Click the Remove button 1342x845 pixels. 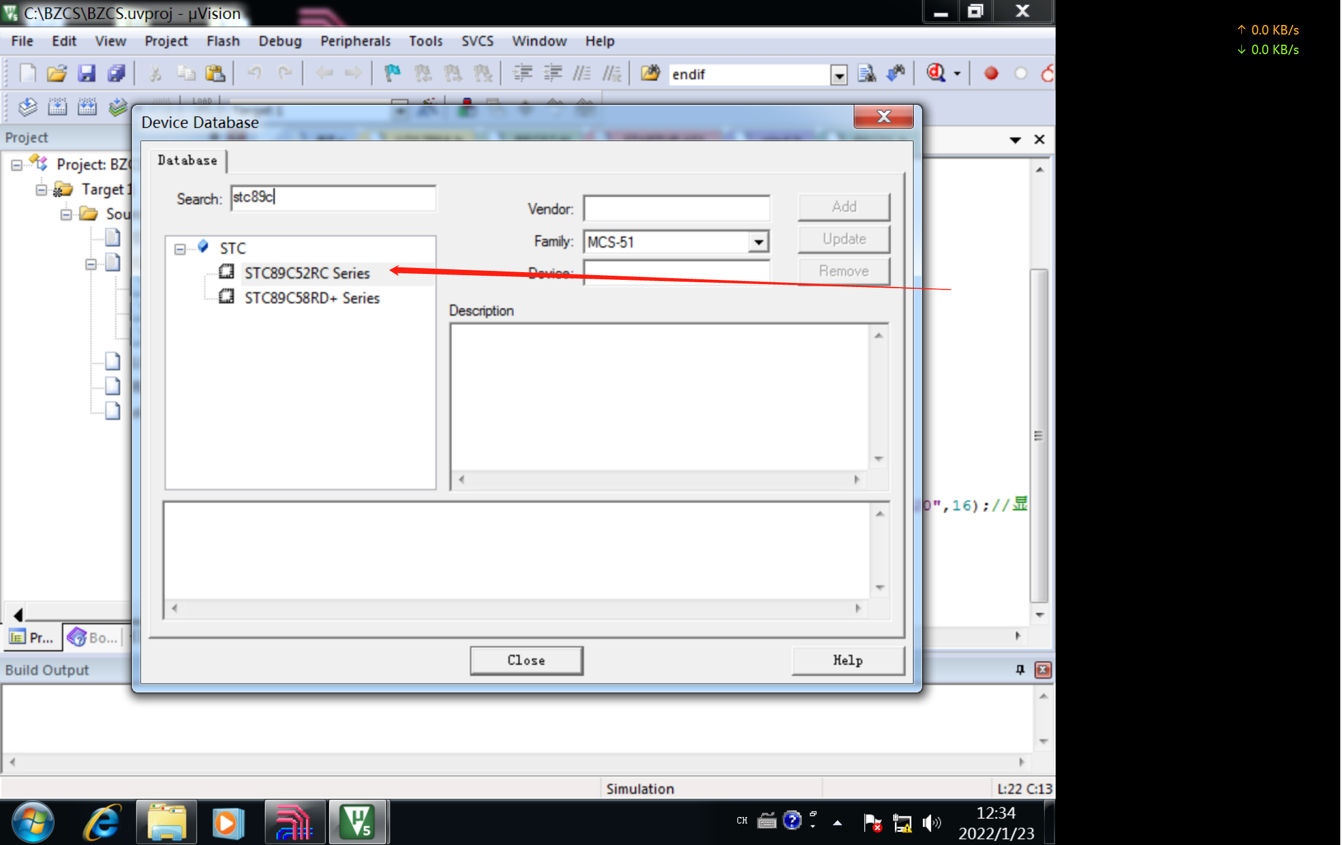pyautogui.click(x=844, y=271)
